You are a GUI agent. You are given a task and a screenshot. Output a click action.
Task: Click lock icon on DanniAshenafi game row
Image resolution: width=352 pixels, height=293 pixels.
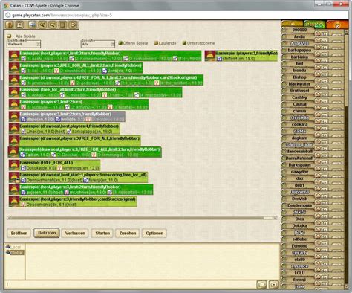point(17,181)
